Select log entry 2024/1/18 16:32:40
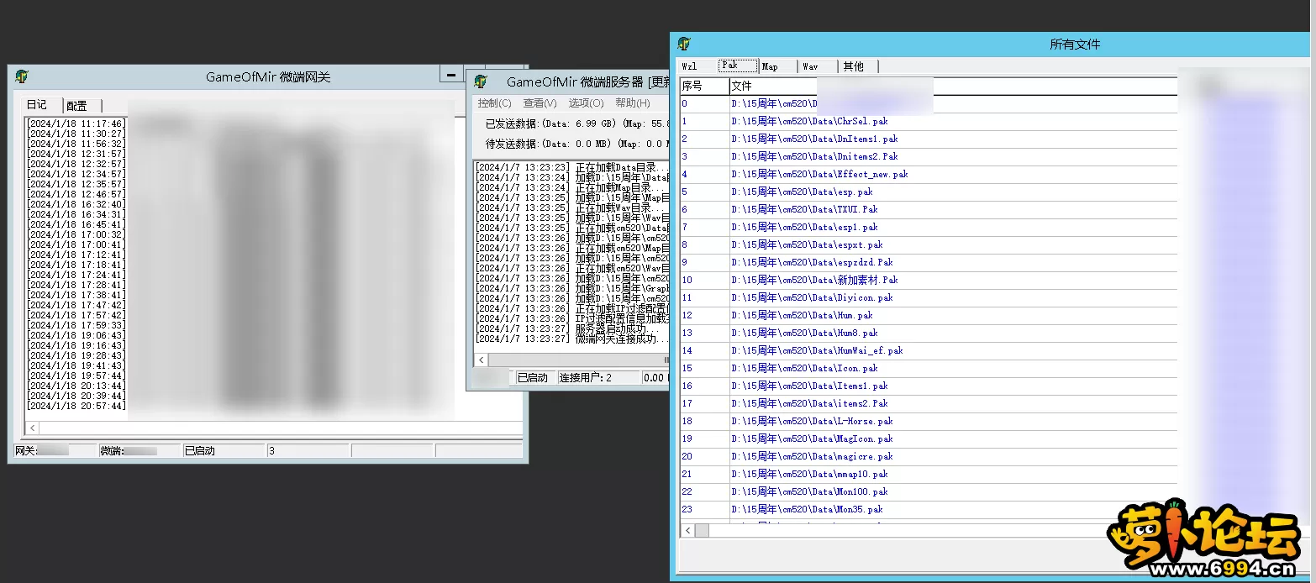The height and width of the screenshot is (583, 1316). [x=76, y=204]
